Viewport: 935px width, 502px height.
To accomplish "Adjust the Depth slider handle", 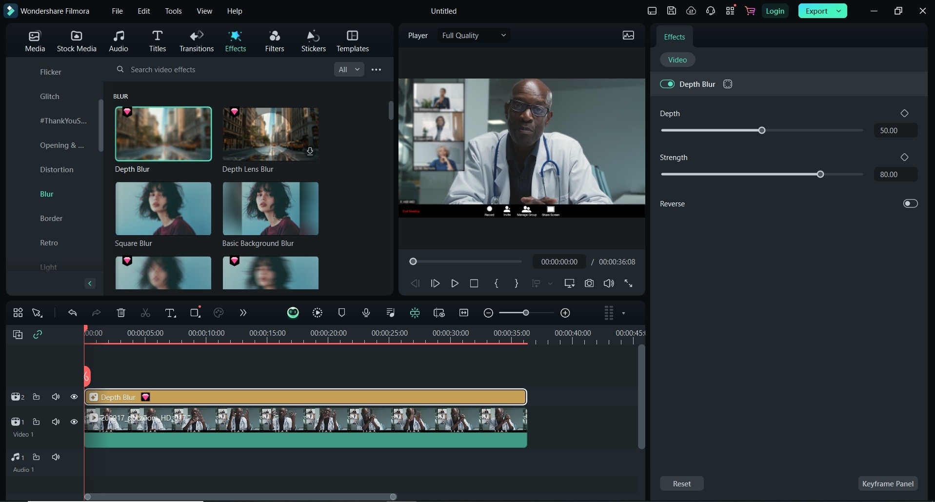I will click(762, 130).
